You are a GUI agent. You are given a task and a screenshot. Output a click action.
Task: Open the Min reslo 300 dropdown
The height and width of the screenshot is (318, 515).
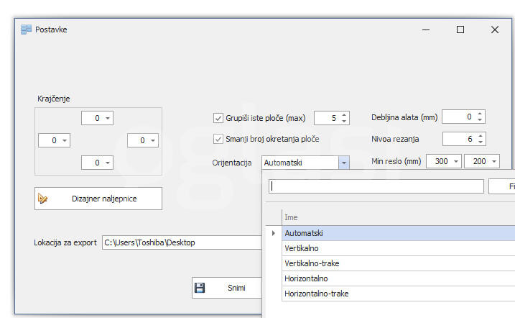455,162
